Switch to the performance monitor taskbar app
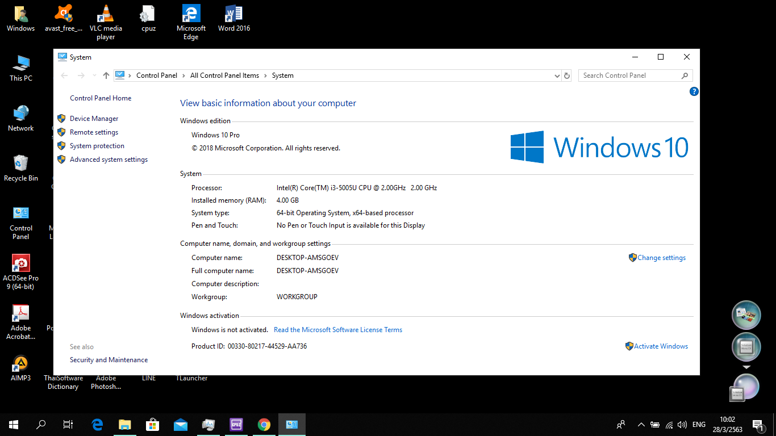Viewport: 776px width, 436px height. point(208,424)
